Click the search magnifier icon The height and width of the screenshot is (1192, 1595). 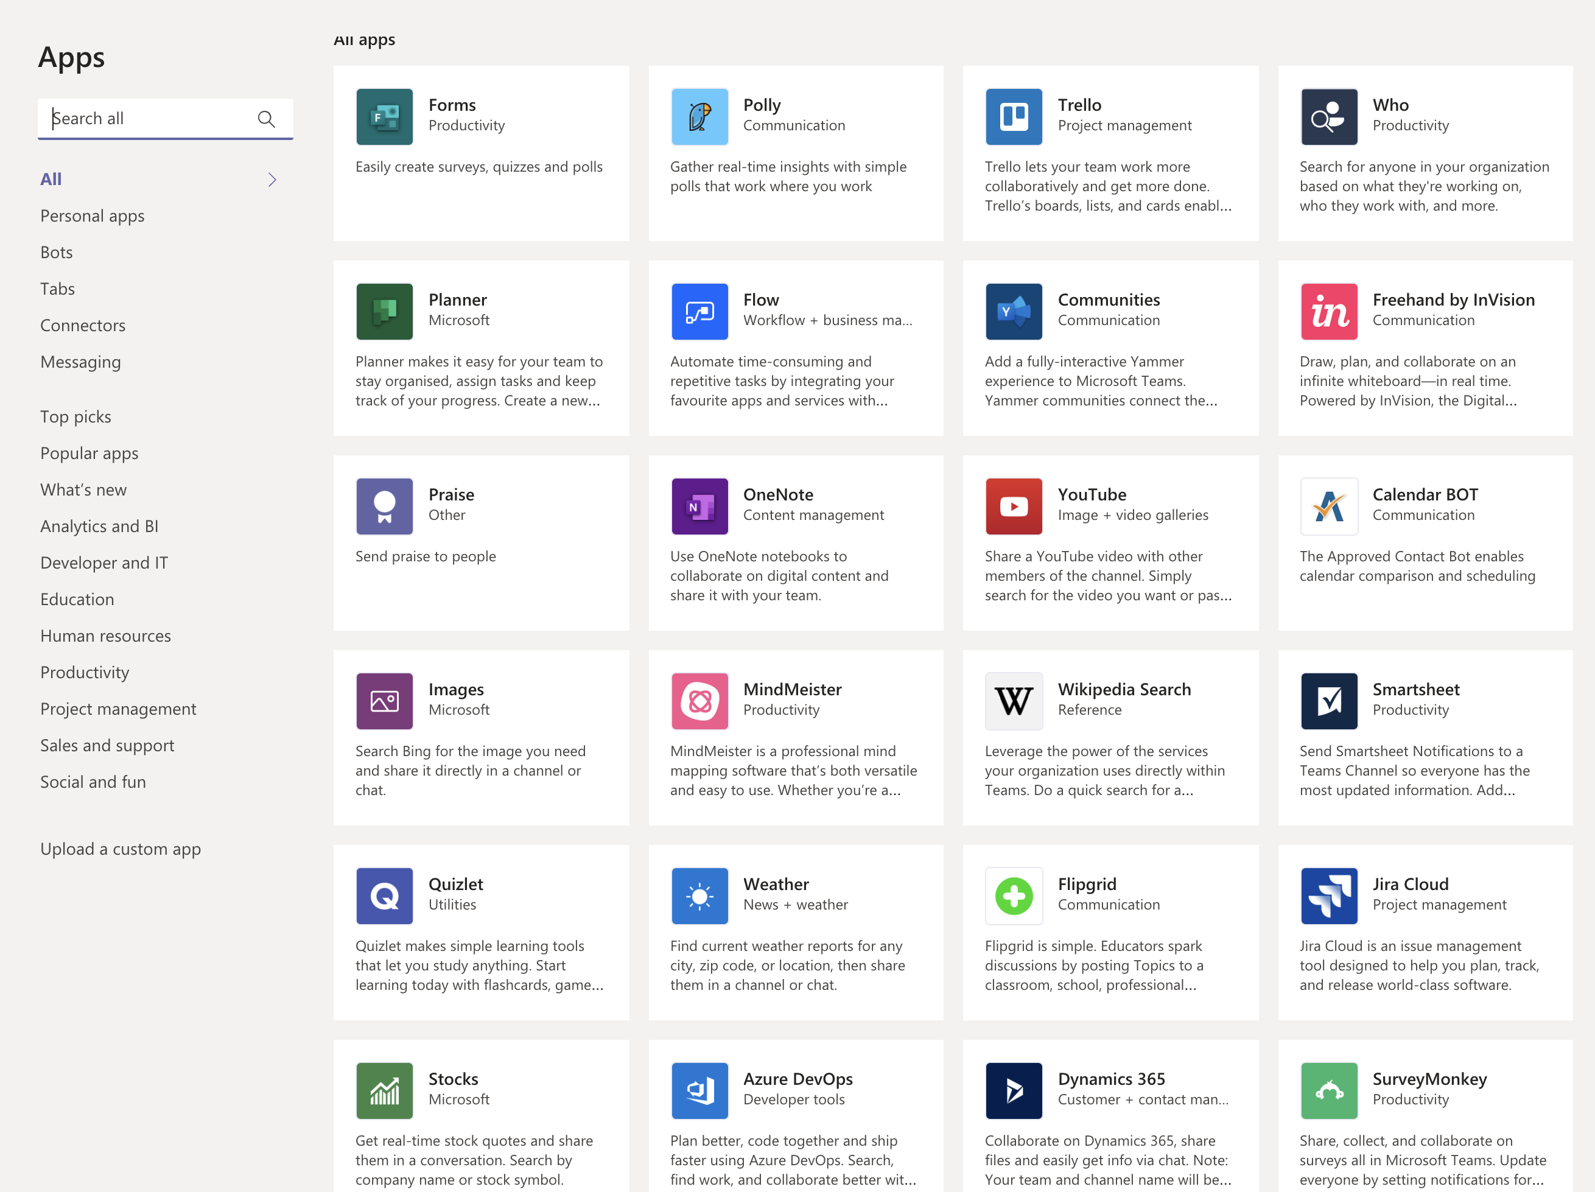click(x=266, y=119)
